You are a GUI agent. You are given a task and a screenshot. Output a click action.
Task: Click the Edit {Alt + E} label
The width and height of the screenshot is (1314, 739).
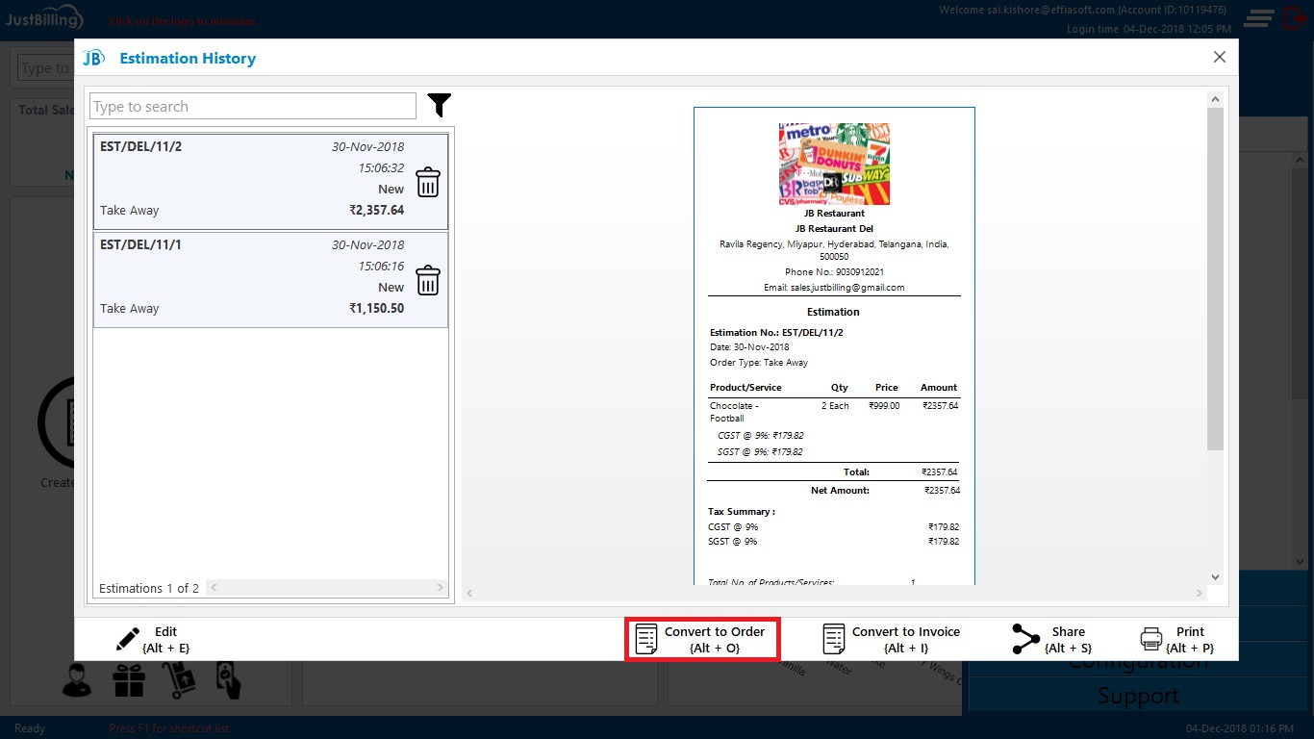[x=165, y=640]
